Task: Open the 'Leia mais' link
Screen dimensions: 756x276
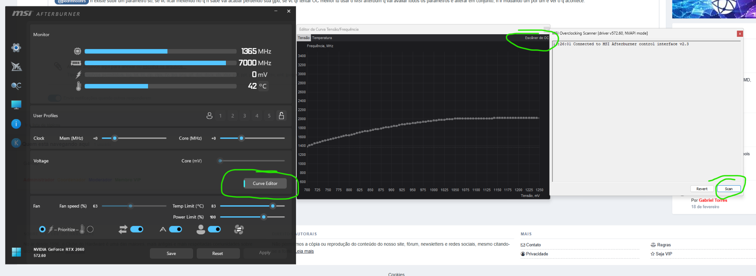Action: coord(305,251)
